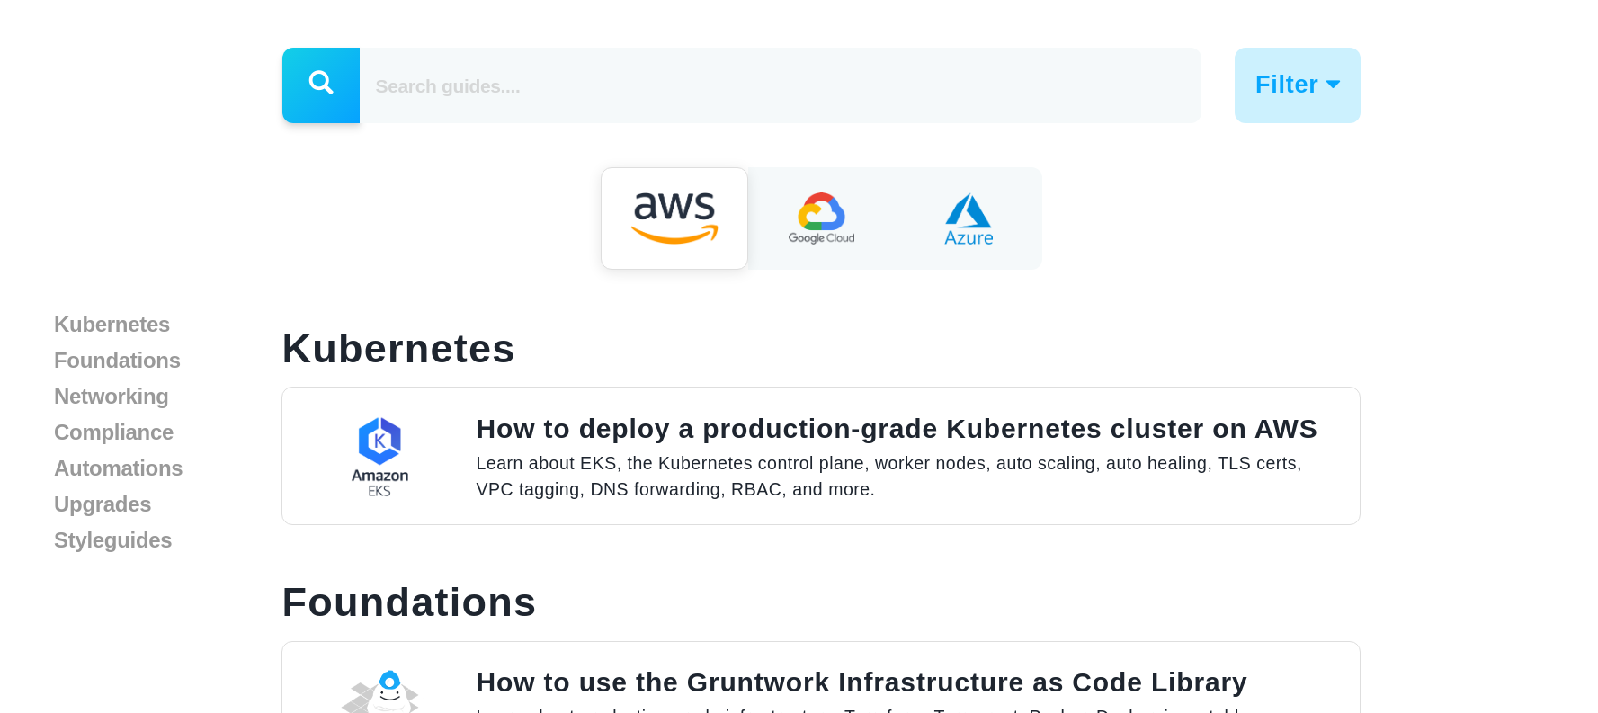Image resolution: width=1598 pixels, height=713 pixels.
Task: Select the AWS cloud provider tab
Action: tap(674, 218)
